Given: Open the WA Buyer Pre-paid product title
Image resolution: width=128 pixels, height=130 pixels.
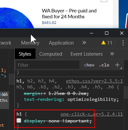Looking at the screenshot, I should point(69,14).
